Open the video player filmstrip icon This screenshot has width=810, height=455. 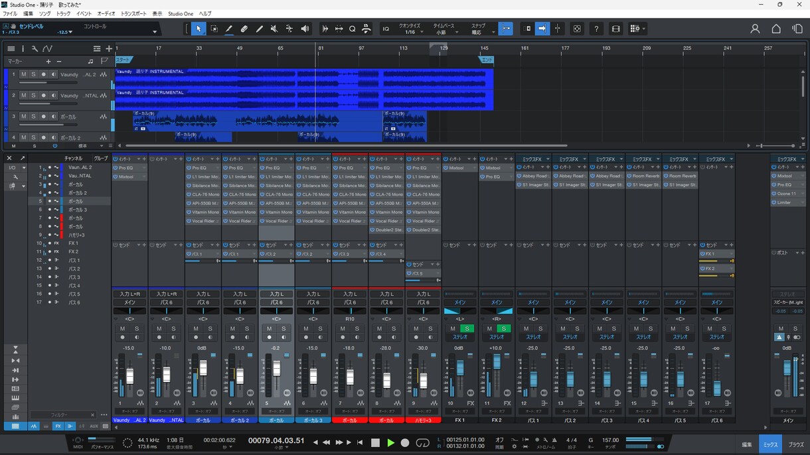[x=616, y=29]
